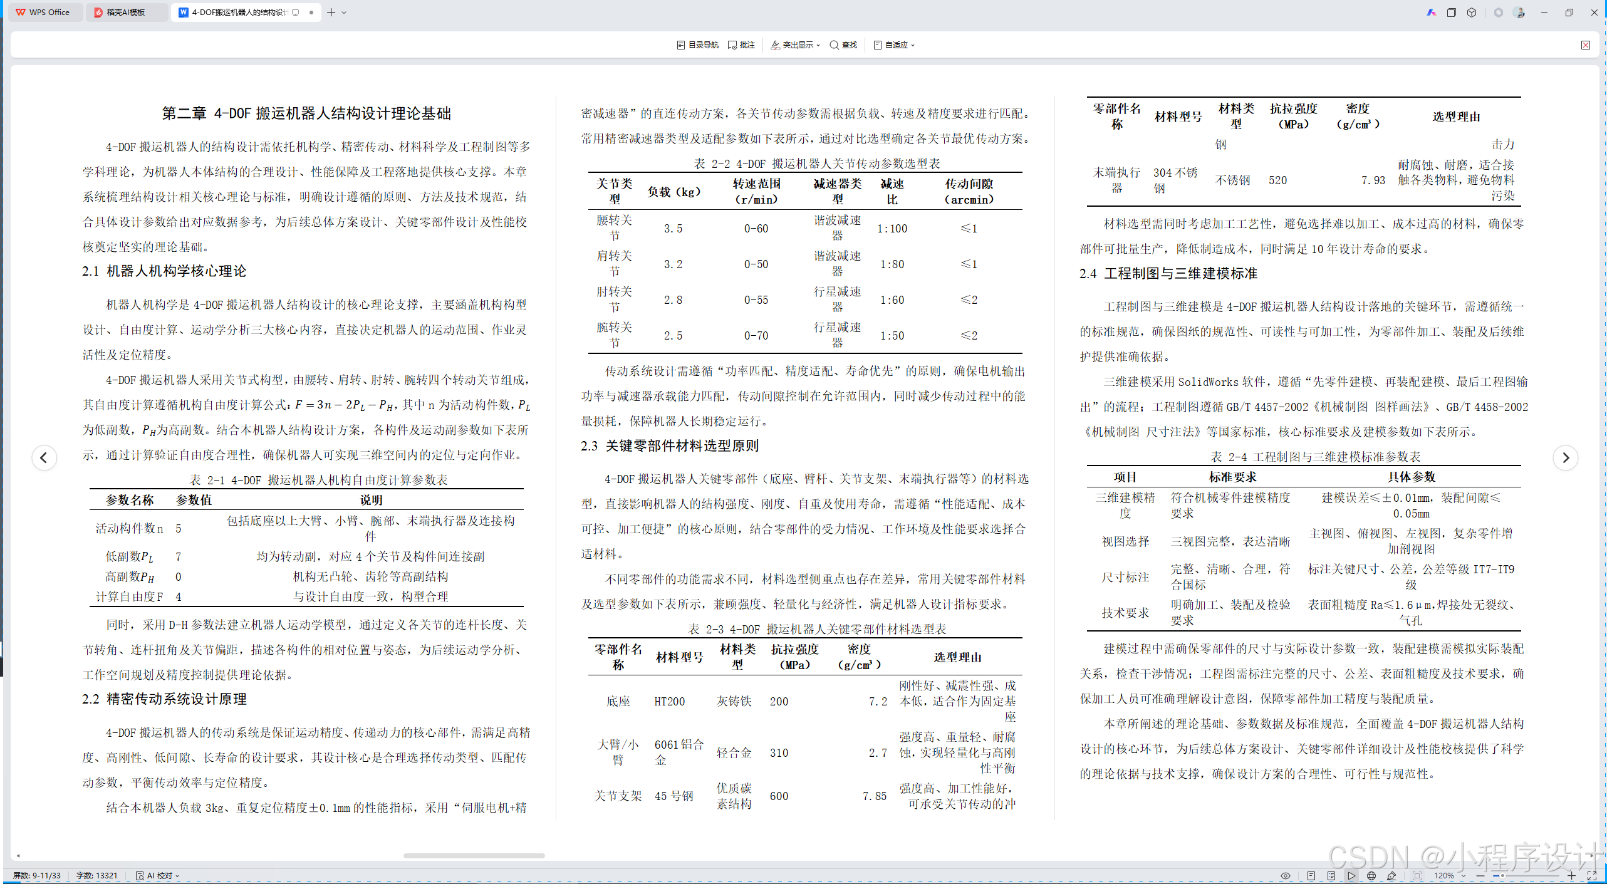
Task: Click heading 2.3 关键零部件材料选型原则
Action: pos(670,446)
